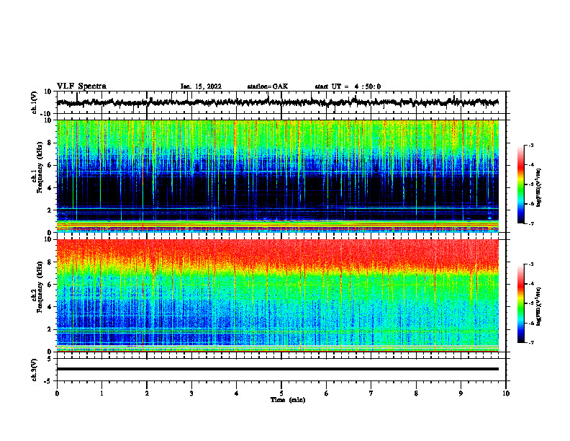Click the "VLF Spectra" plot title
This screenshot has height=441, width=570.
[81, 86]
